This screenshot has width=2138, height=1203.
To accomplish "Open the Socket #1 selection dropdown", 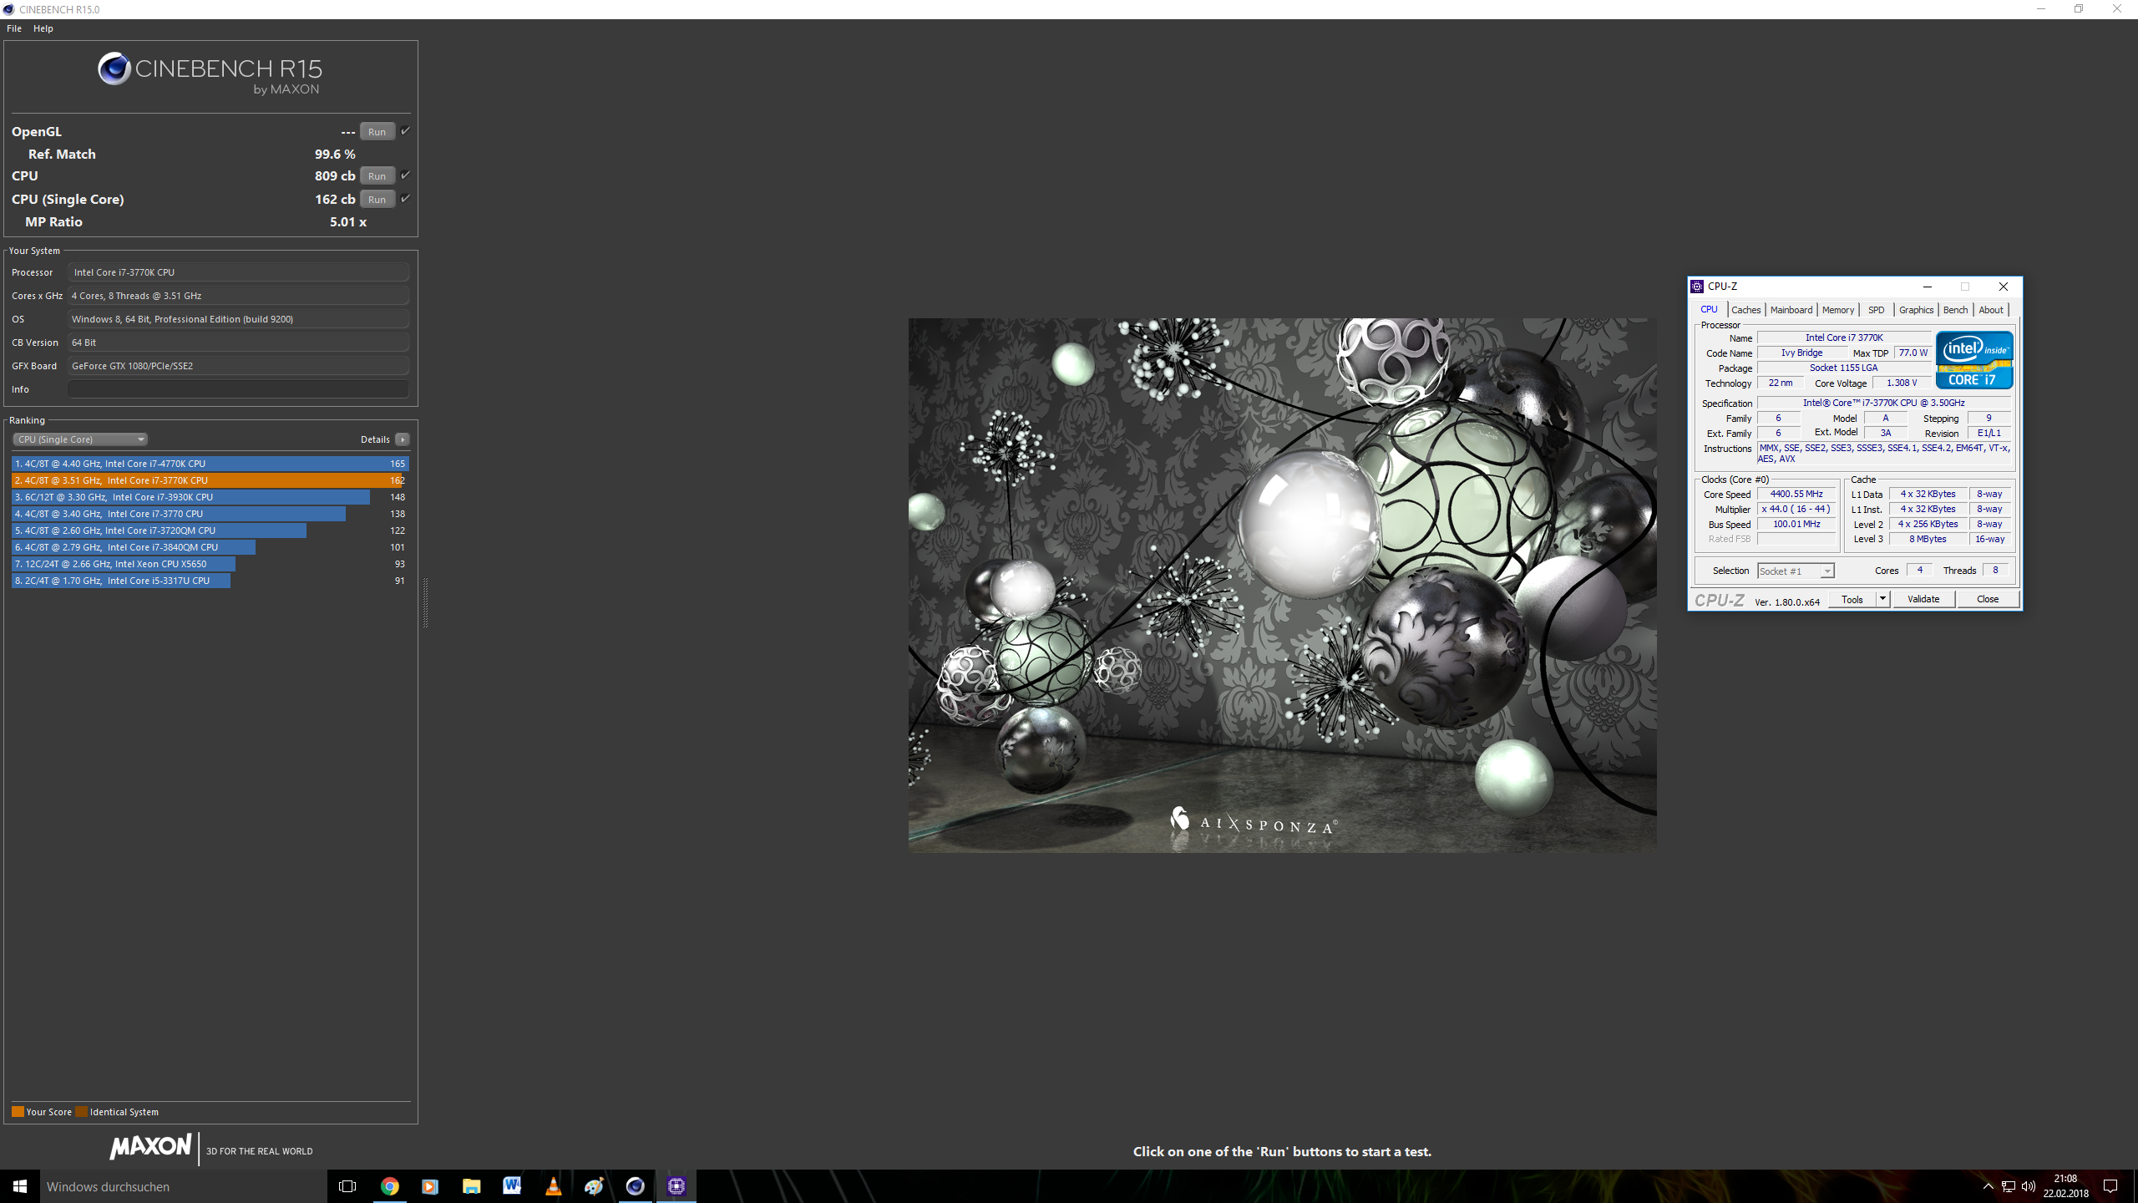I will coord(1796,571).
